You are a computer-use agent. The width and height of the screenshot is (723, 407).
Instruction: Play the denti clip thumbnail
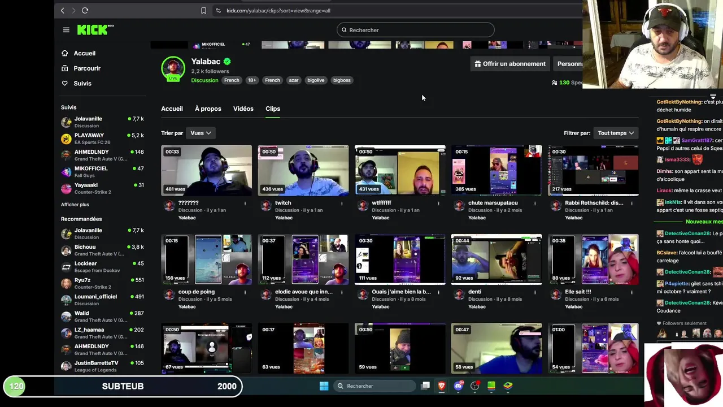(x=496, y=259)
